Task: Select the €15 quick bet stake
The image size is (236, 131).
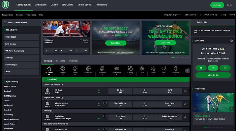Action: point(225,68)
